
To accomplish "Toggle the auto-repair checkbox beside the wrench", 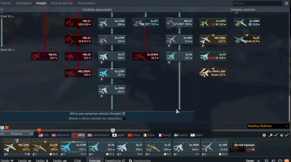I will (x=276, y=135).
